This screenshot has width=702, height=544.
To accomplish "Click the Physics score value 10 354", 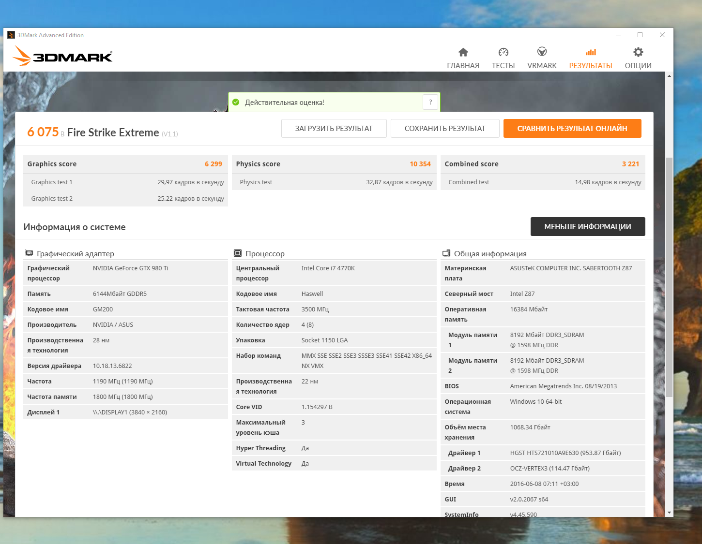I will coord(420,164).
